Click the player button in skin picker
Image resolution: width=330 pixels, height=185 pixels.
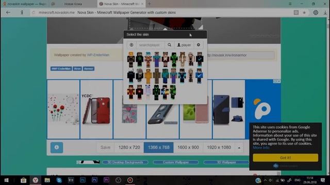point(184,45)
